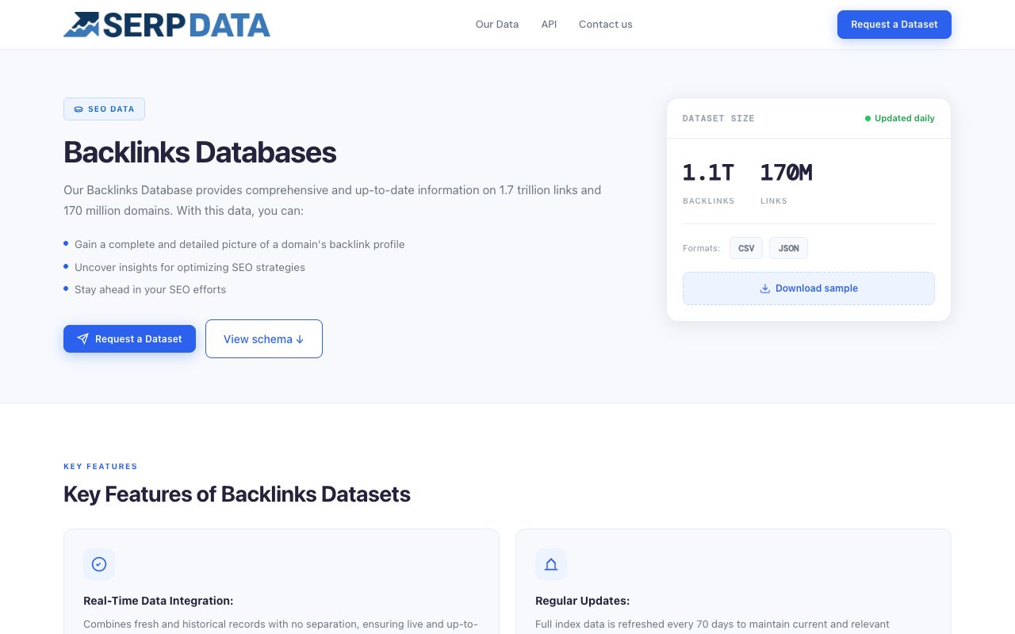Click Key Features of Backlinks Datasets heading
The height and width of the screenshot is (634, 1015).
[x=237, y=494]
